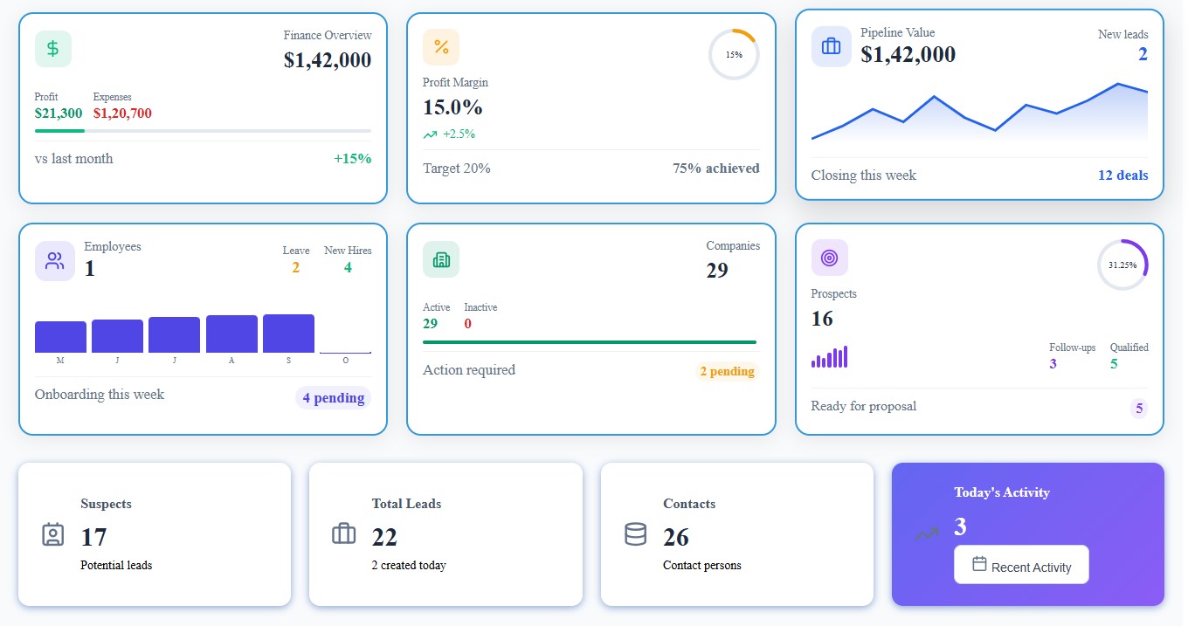This screenshot has width=1188, height=626.
Task: Open Recent Activity button
Action: [1021, 565]
